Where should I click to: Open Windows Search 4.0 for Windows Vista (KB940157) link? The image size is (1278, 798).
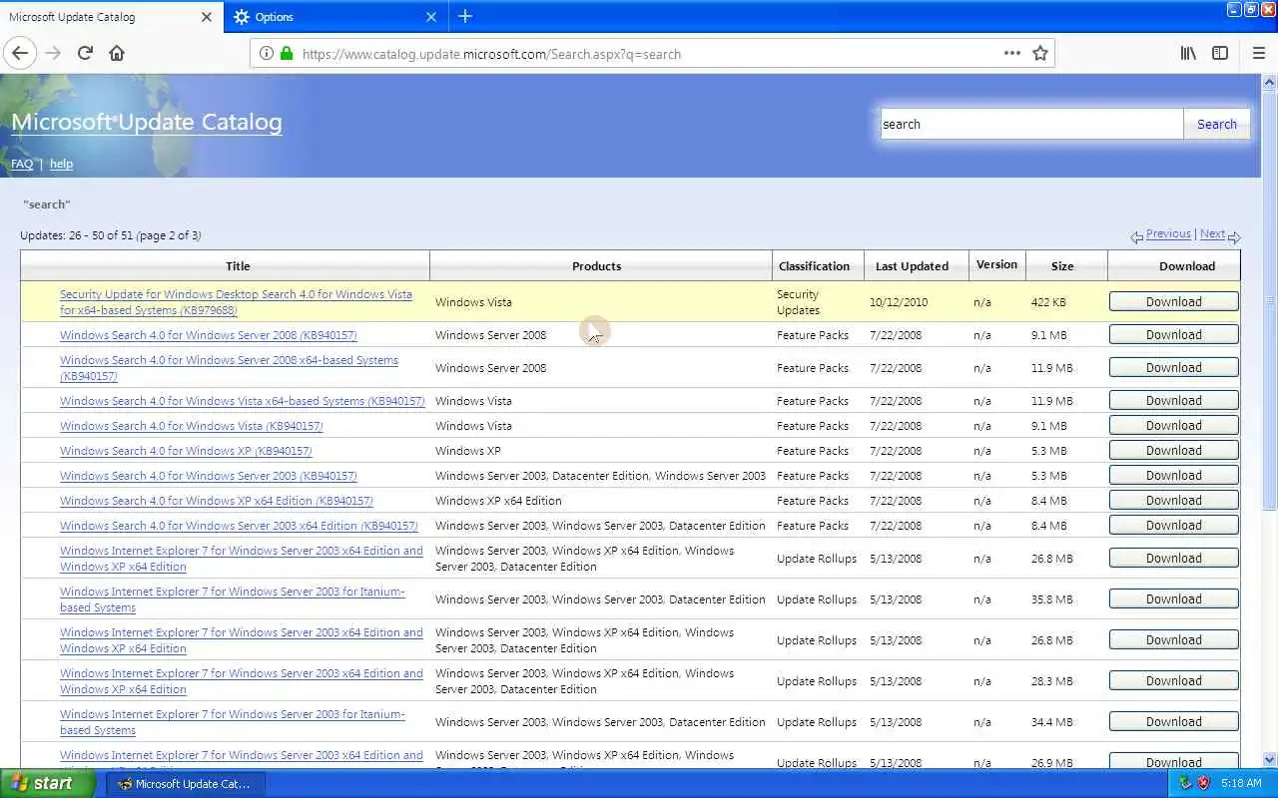pyautogui.click(x=191, y=426)
